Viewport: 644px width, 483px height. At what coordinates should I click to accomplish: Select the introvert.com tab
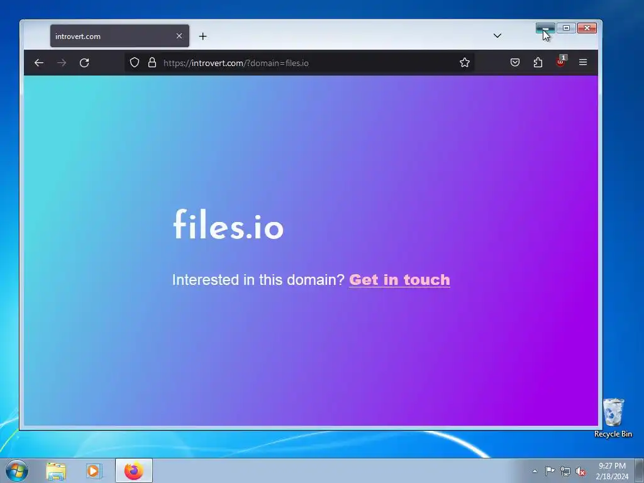119,36
